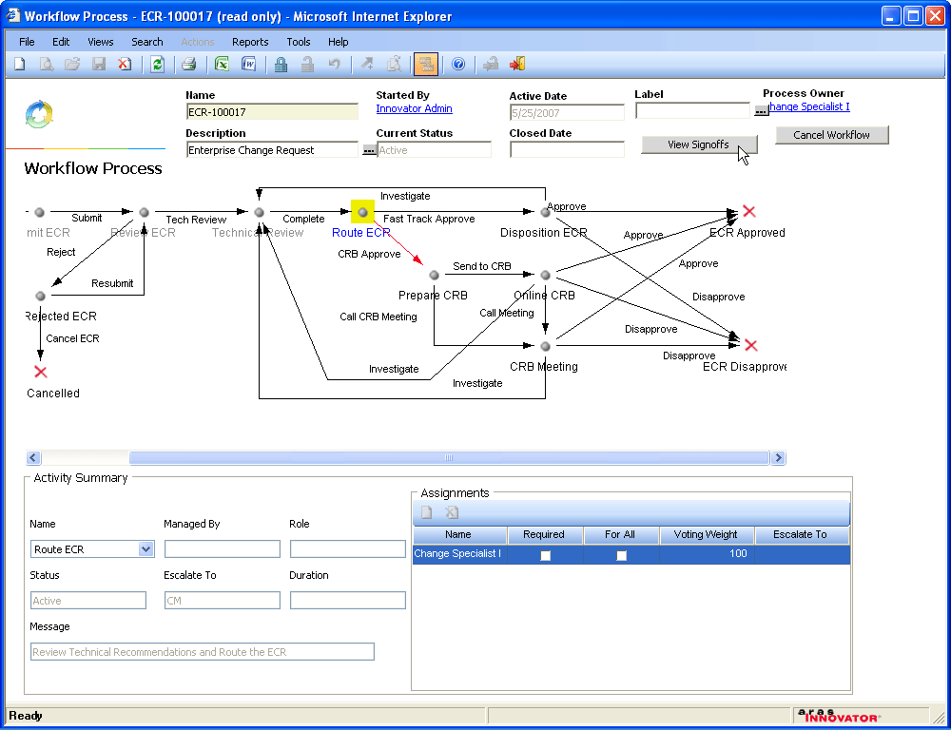Open the activity Name dropdown showing Route ECR
The height and width of the screenshot is (730, 951).
146,549
